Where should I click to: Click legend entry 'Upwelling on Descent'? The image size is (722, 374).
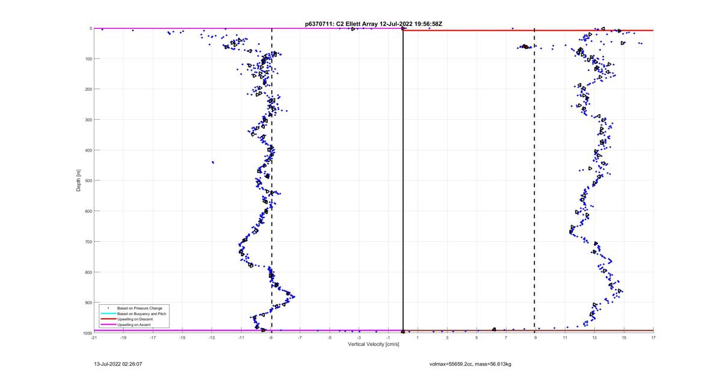tap(135, 319)
